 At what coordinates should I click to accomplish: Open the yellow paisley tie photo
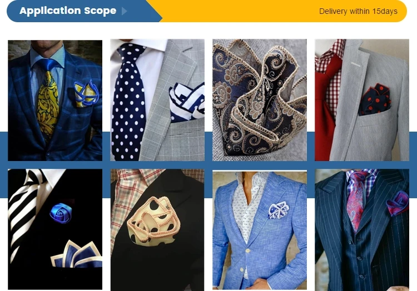click(x=55, y=101)
